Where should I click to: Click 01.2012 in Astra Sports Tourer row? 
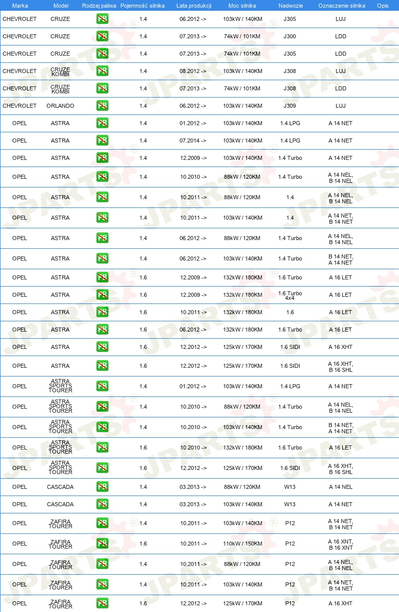coord(193,386)
